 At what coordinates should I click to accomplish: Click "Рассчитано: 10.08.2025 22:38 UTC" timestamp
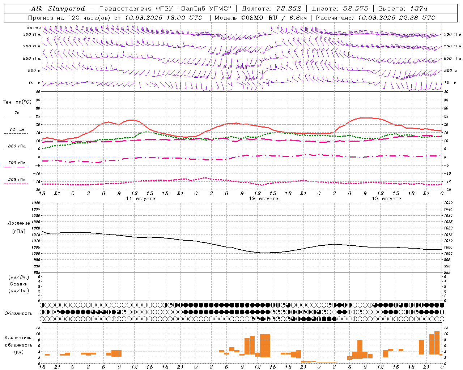coord(375,18)
